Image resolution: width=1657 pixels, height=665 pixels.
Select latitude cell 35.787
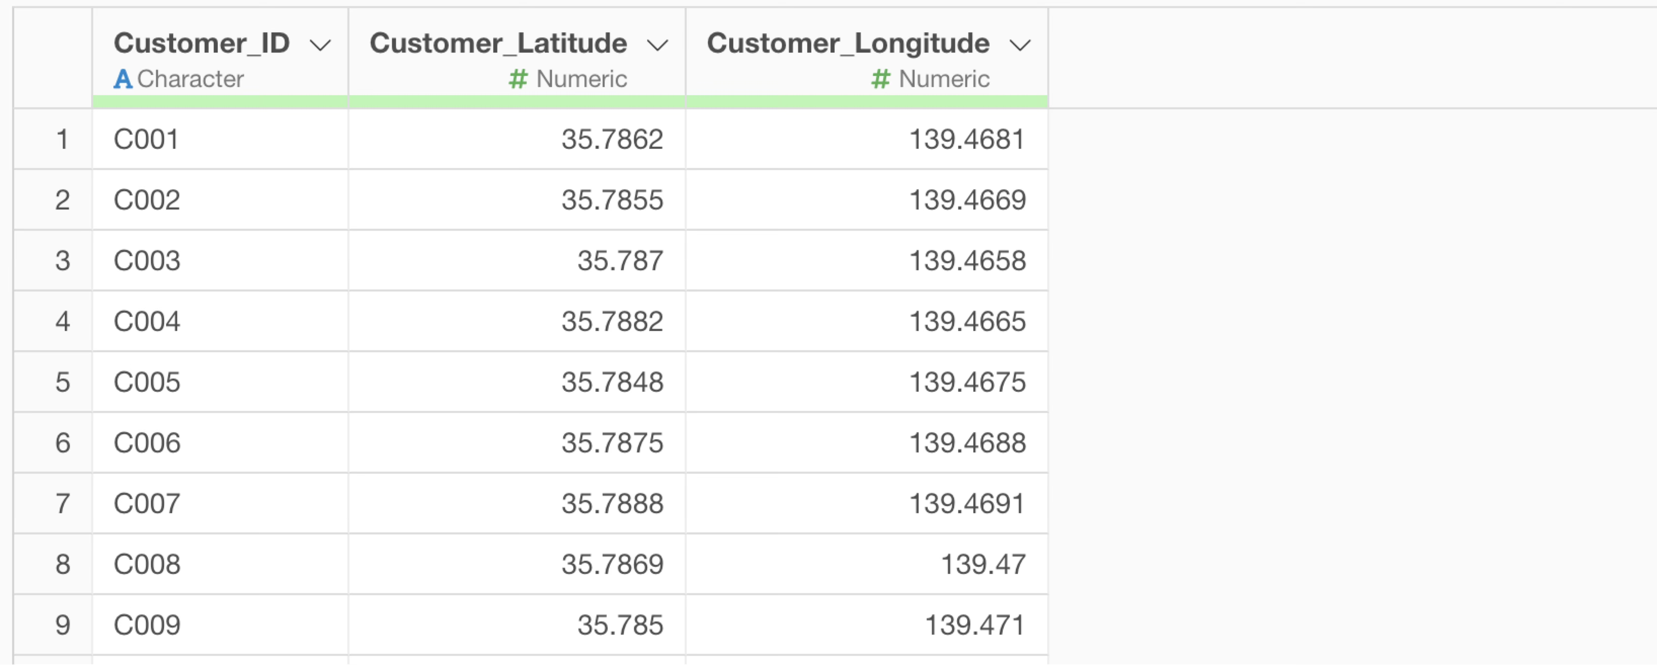(619, 261)
